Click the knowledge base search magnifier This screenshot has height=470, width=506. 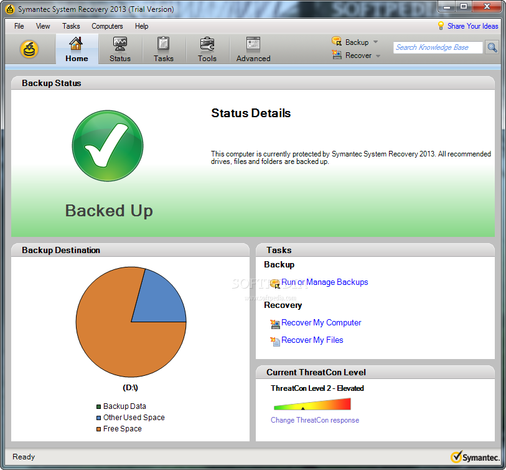pos(492,47)
